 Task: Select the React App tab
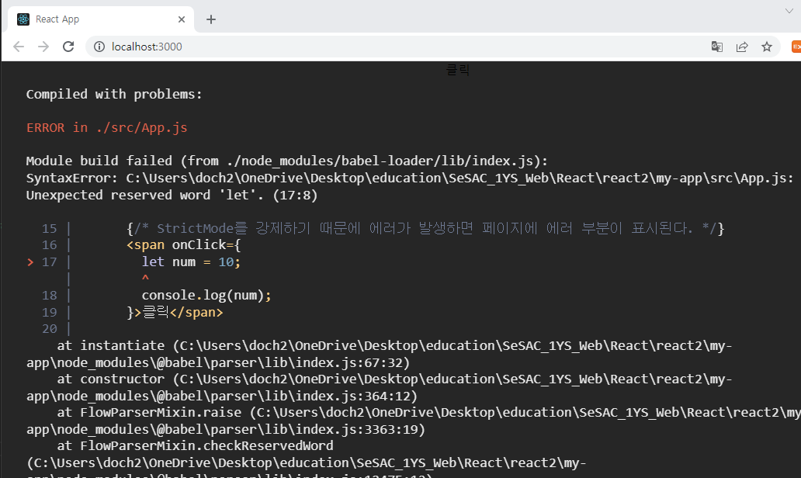[101, 19]
